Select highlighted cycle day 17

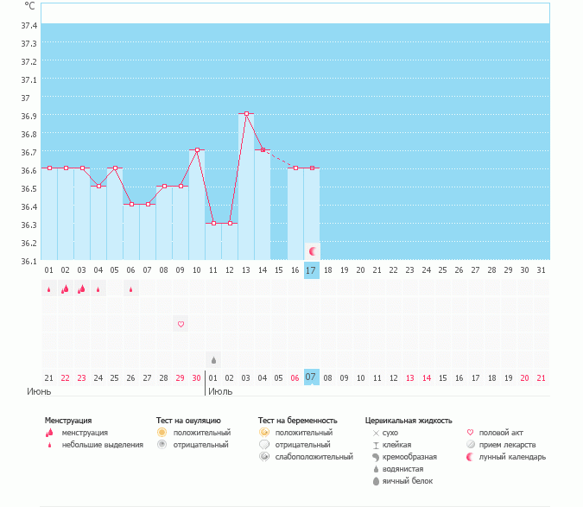311,270
